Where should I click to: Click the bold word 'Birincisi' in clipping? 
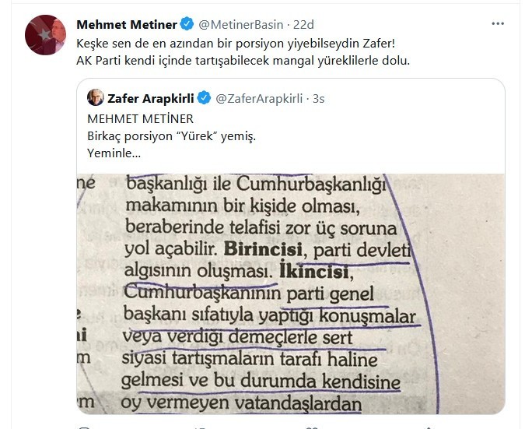[263, 249]
